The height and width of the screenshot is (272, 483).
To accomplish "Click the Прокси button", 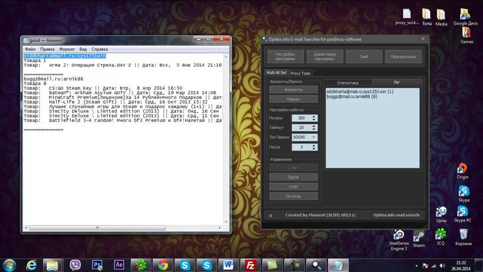I will click(x=294, y=99).
